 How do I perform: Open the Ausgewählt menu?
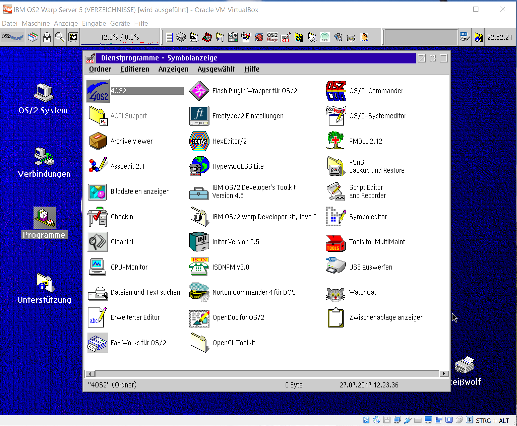click(216, 69)
